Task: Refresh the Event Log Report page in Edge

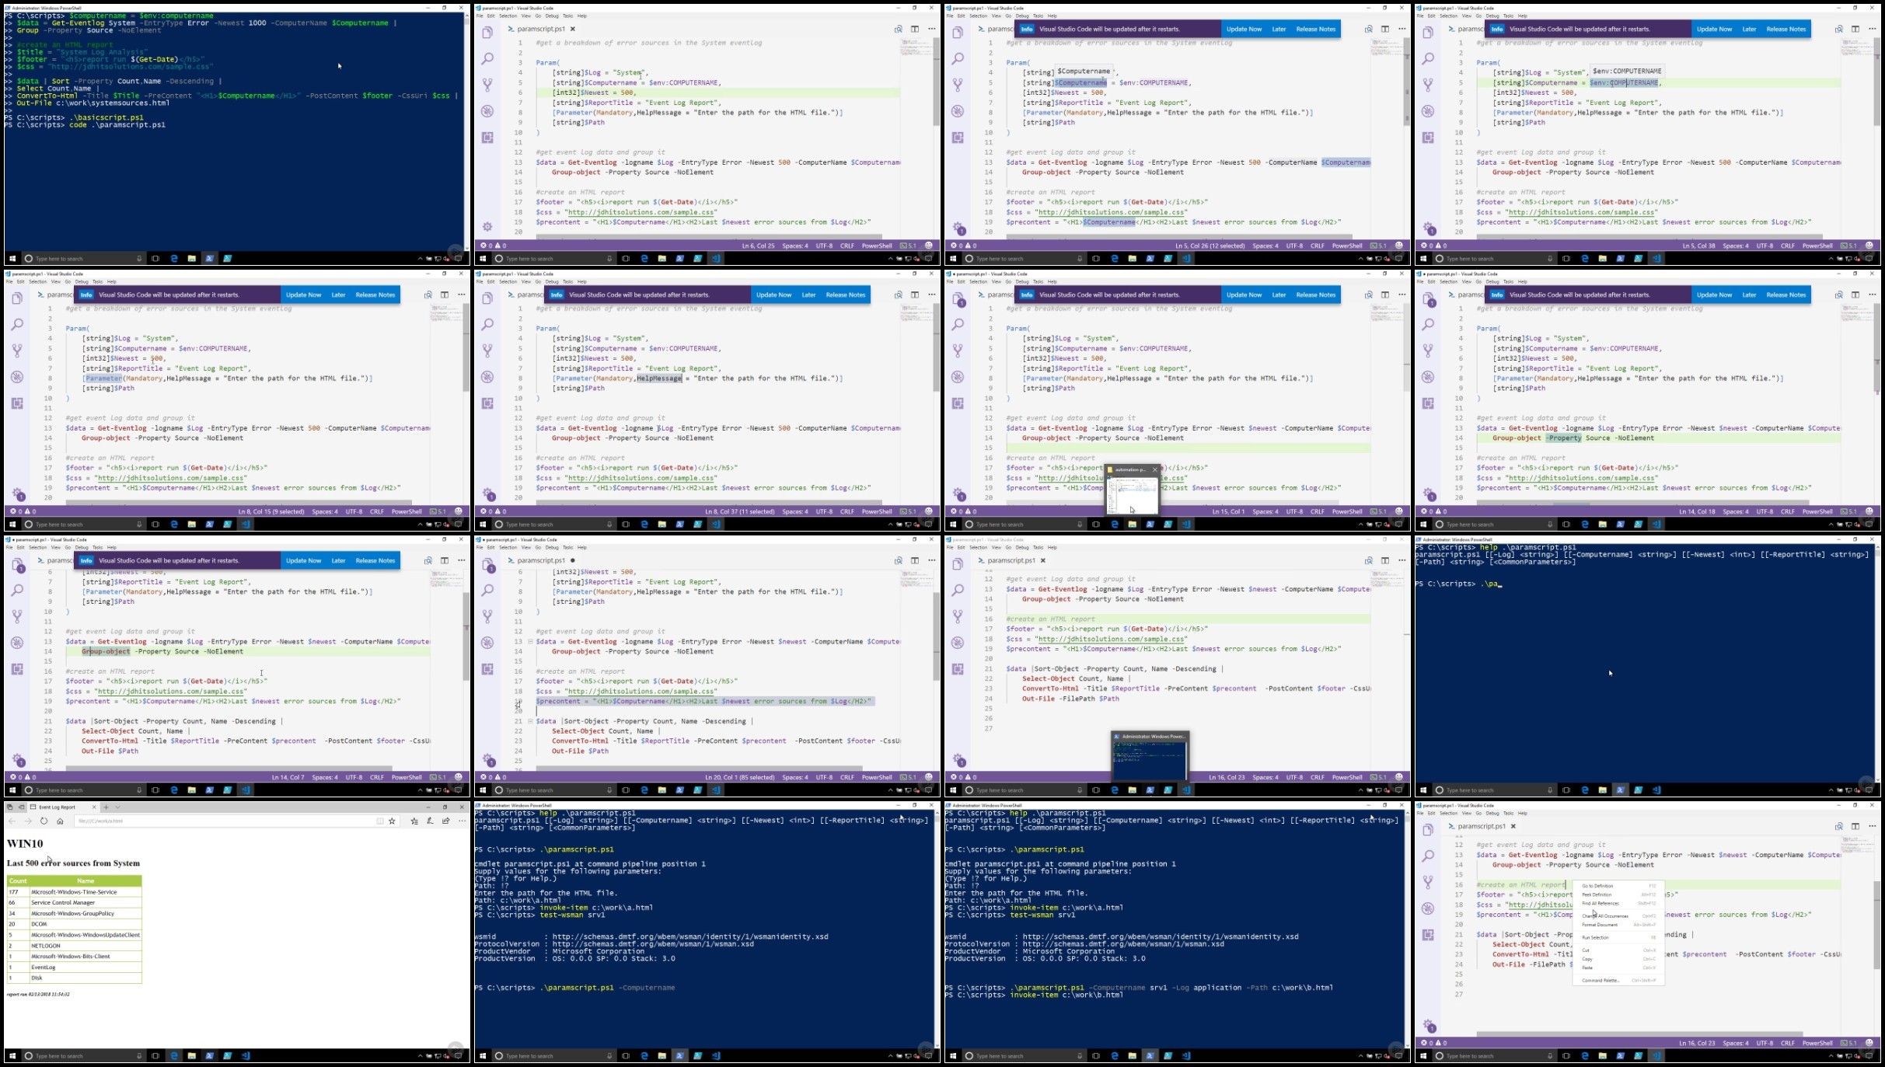Action: point(44,821)
